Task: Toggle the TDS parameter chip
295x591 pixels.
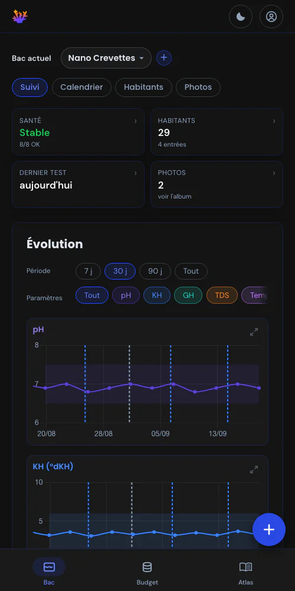Action: tap(222, 295)
